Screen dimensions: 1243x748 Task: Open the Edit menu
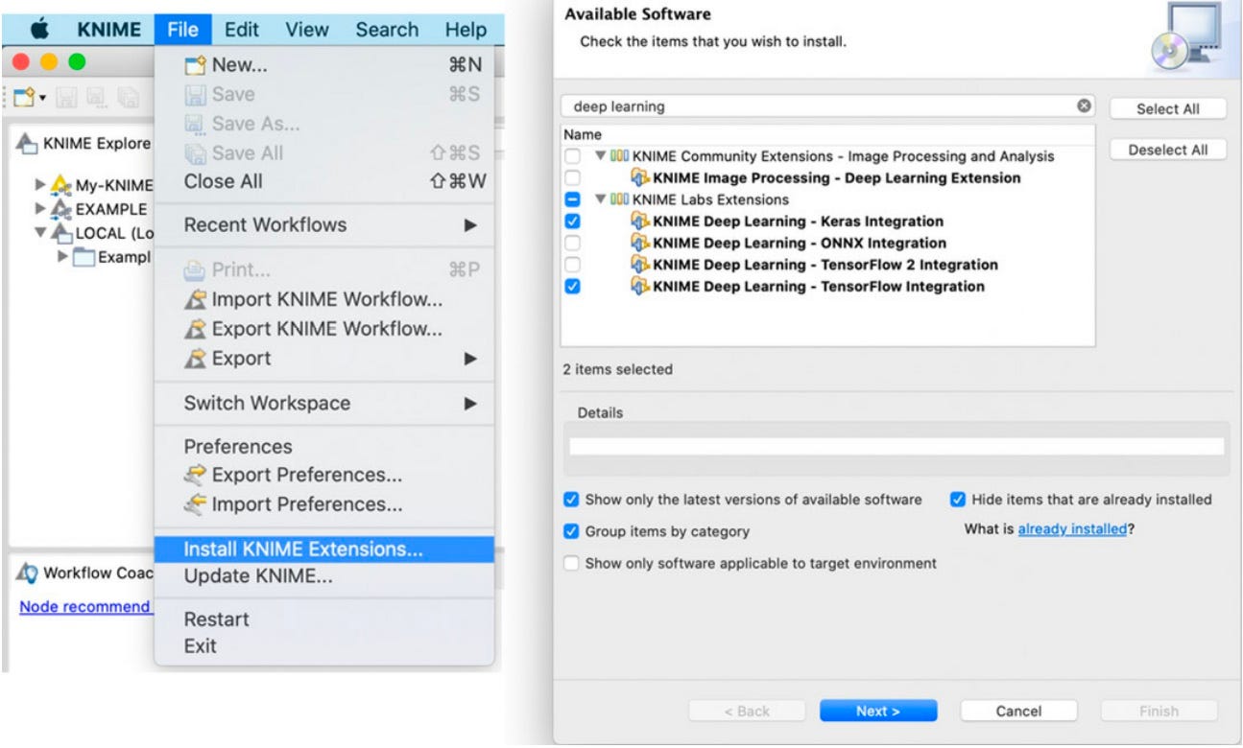pyautogui.click(x=240, y=30)
